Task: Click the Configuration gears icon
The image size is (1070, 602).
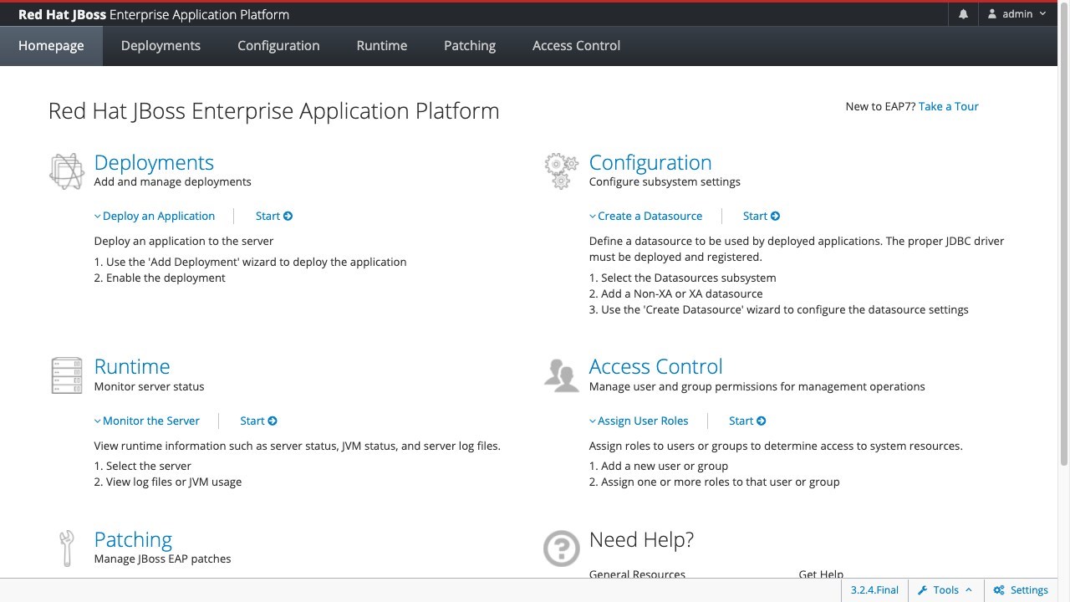Action: [x=561, y=171]
